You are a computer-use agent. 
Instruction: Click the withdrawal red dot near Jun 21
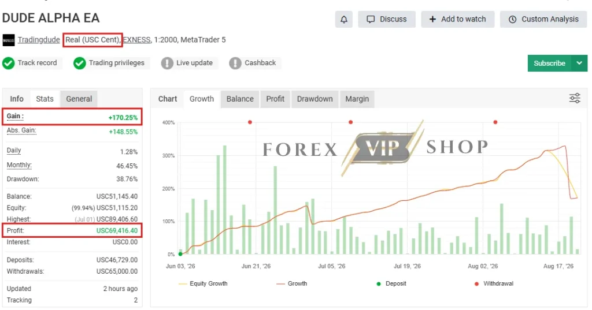click(250, 122)
